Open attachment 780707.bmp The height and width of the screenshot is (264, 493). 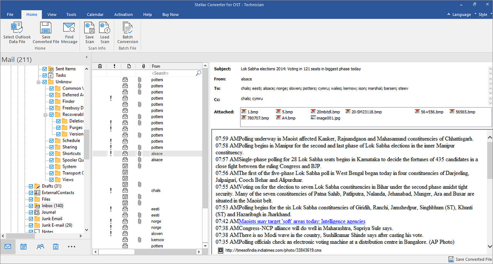click(255, 118)
